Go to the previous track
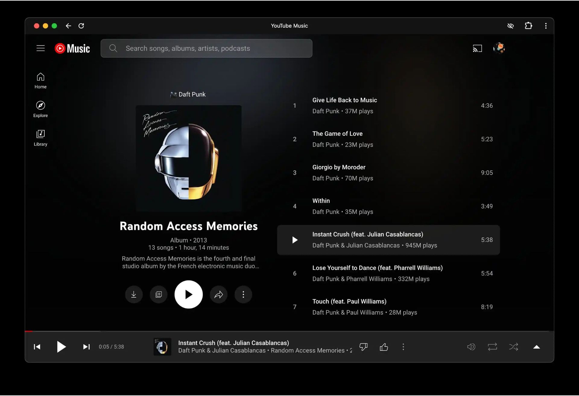This screenshot has height=396, width=579. pos(37,347)
